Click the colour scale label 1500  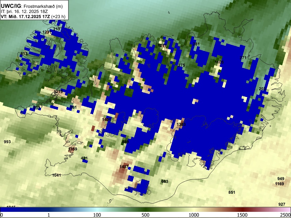[242, 215]
